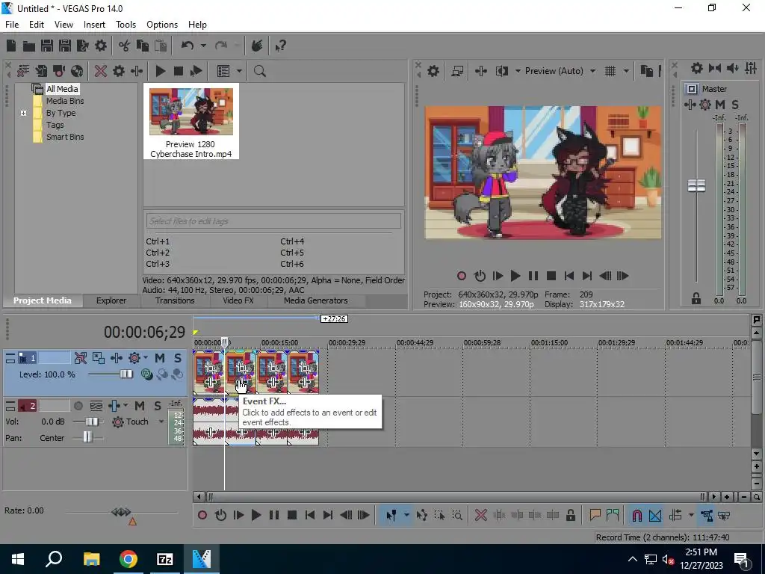Adjust the Master volume fader
Image resolution: width=765 pixels, height=574 pixels.
(x=696, y=185)
